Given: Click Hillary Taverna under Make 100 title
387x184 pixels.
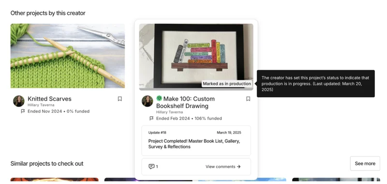Looking at the screenshot, I should [170, 112].
